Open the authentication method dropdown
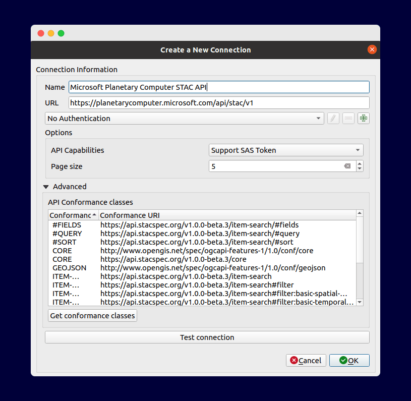The width and height of the screenshot is (411, 401). pos(318,118)
